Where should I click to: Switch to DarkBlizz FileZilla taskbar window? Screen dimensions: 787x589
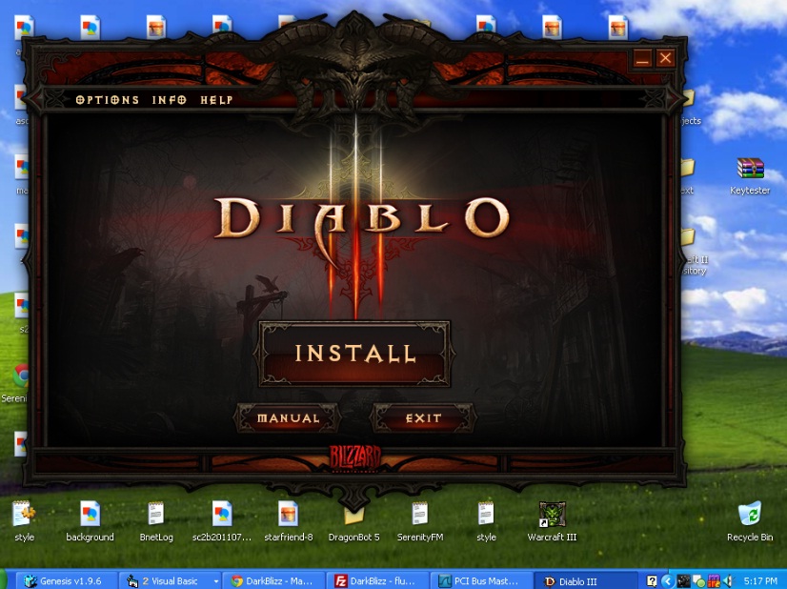(x=377, y=581)
